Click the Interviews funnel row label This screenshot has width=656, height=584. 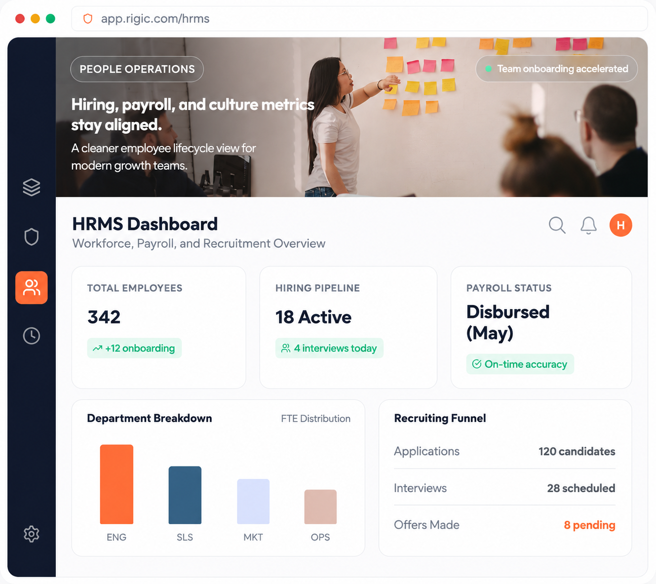(420, 488)
